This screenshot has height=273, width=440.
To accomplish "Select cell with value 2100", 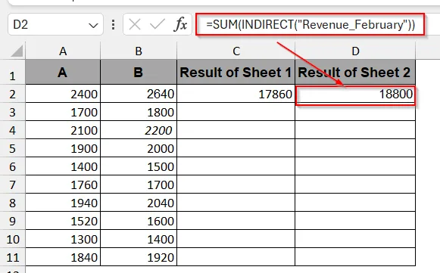I will tap(63, 130).
